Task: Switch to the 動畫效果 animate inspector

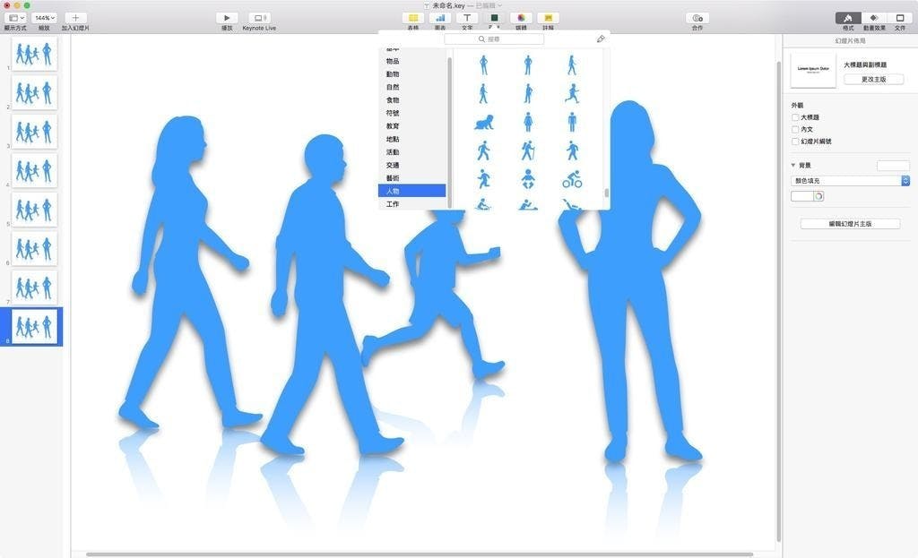Action: tap(874, 18)
